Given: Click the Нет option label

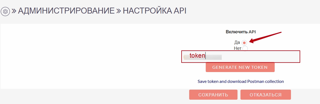Looking at the screenshot, I should [x=238, y=48].
